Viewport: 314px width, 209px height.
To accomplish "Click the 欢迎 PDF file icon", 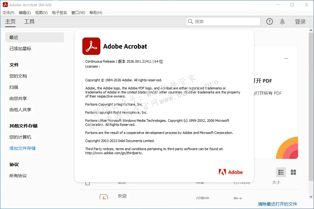I will pyautogui.click(x=104, y=197).
